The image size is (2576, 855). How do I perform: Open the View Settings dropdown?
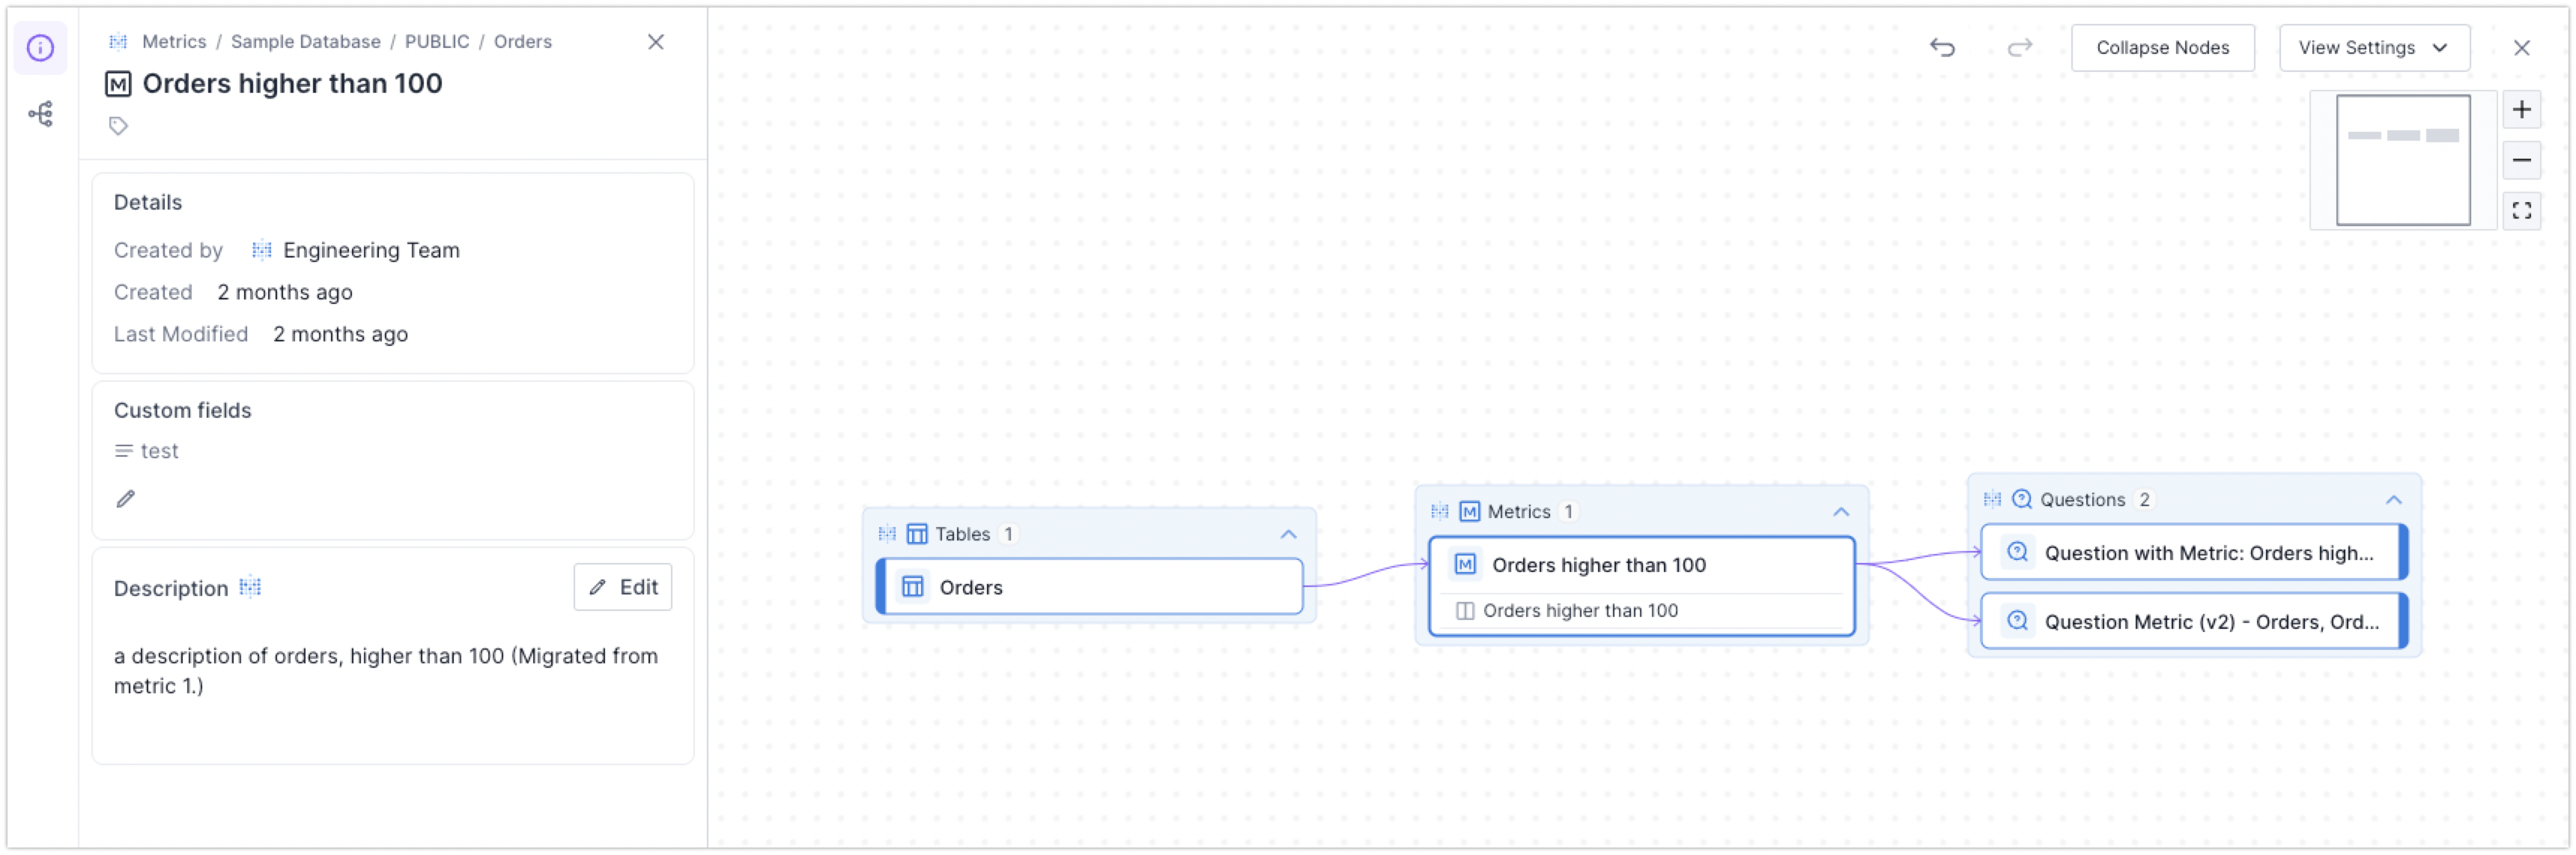(2373, 48)
